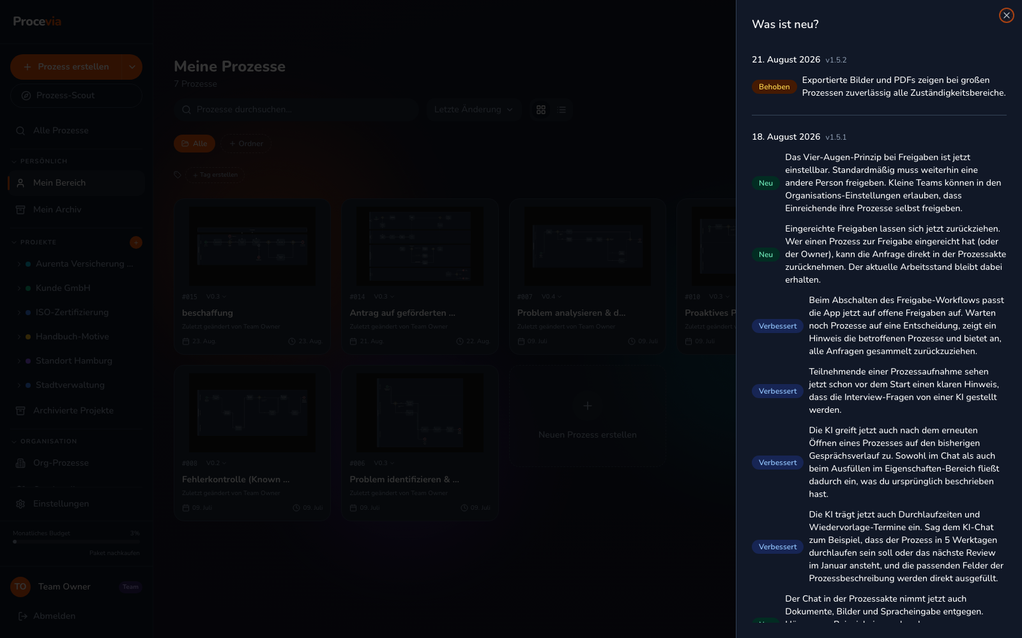Add a new project with the orange plus
This screenshot has height=638, width=1022.
click(136, 242)
